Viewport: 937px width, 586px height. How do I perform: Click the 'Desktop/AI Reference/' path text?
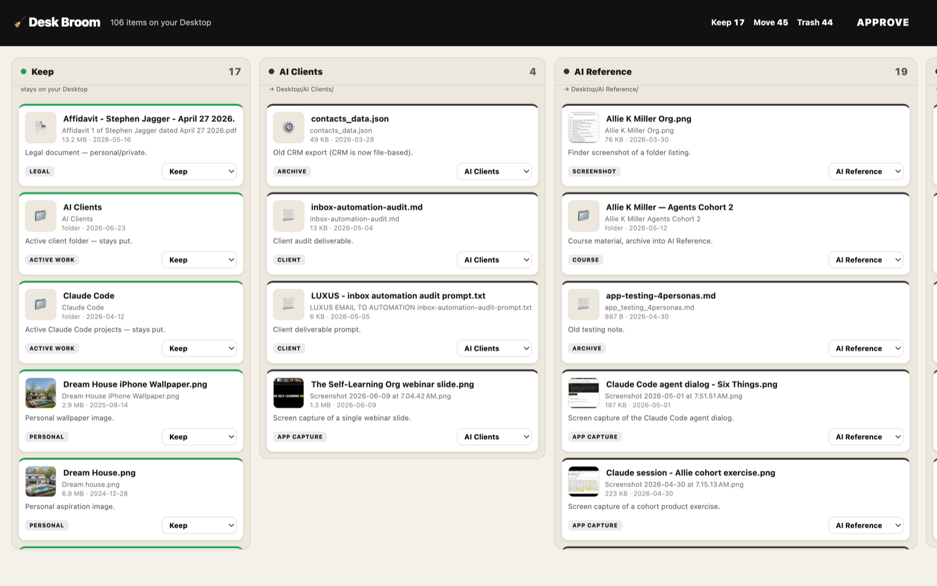[604, 89]
